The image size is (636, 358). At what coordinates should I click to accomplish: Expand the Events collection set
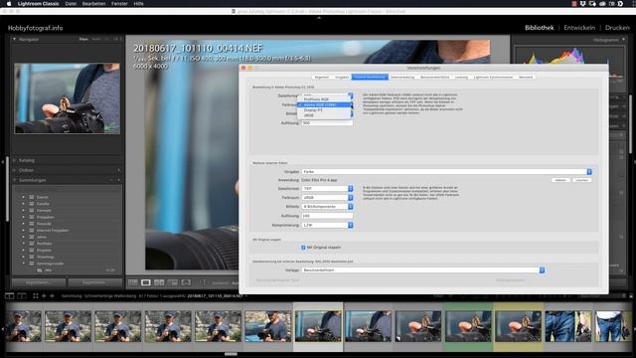click(23, 197)
